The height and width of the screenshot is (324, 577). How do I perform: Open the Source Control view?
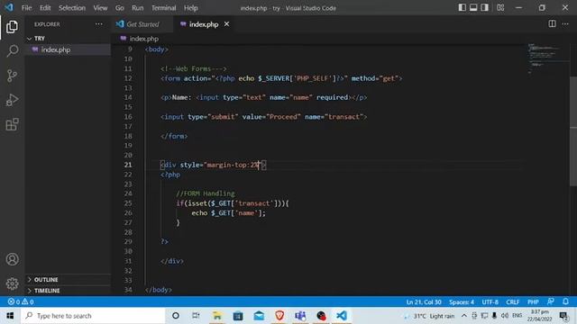point(12,76)
